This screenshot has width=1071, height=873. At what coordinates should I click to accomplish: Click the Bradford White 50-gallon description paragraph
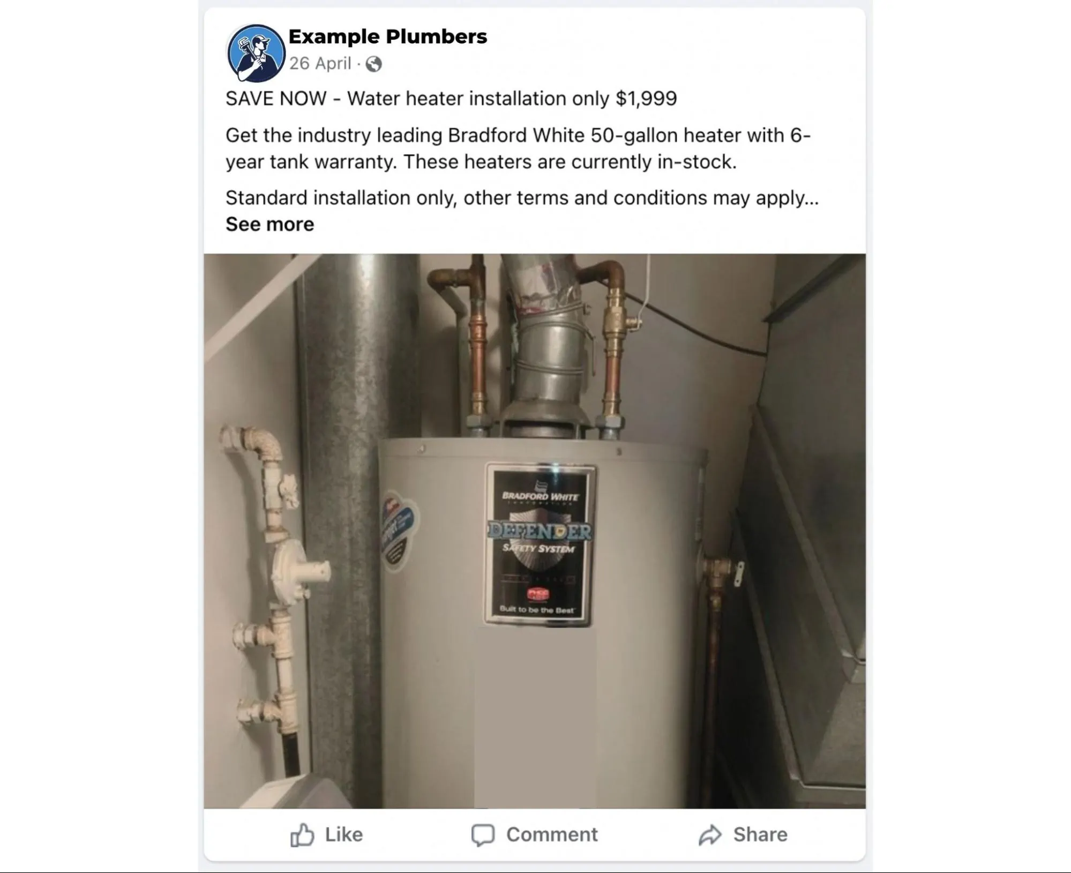pyautogui.click(x=518, y=148)
